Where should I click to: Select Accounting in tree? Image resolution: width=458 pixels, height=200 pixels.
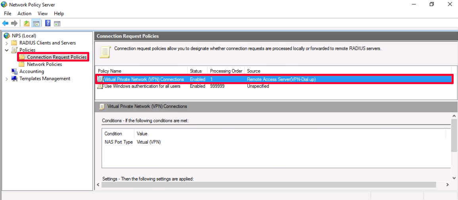[32, 71]
